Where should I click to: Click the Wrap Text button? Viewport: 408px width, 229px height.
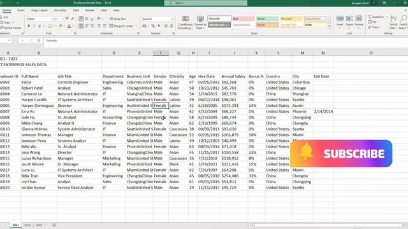(x=118, y=18)
